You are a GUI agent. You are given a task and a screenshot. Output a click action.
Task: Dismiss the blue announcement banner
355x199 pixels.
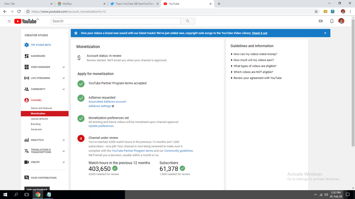[325, 33]
